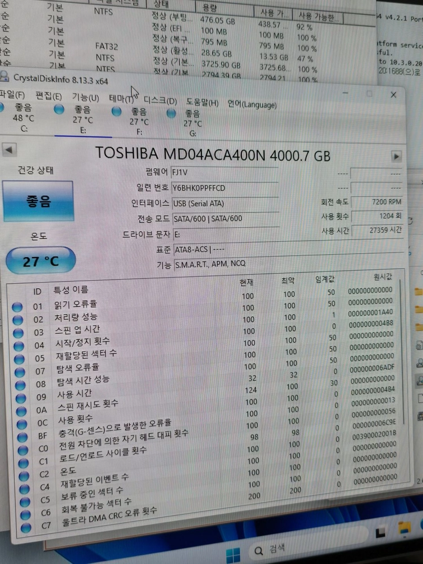
Task: Click the serial number field Y6BHK0PPFFCD
Action: coord(225,188)
